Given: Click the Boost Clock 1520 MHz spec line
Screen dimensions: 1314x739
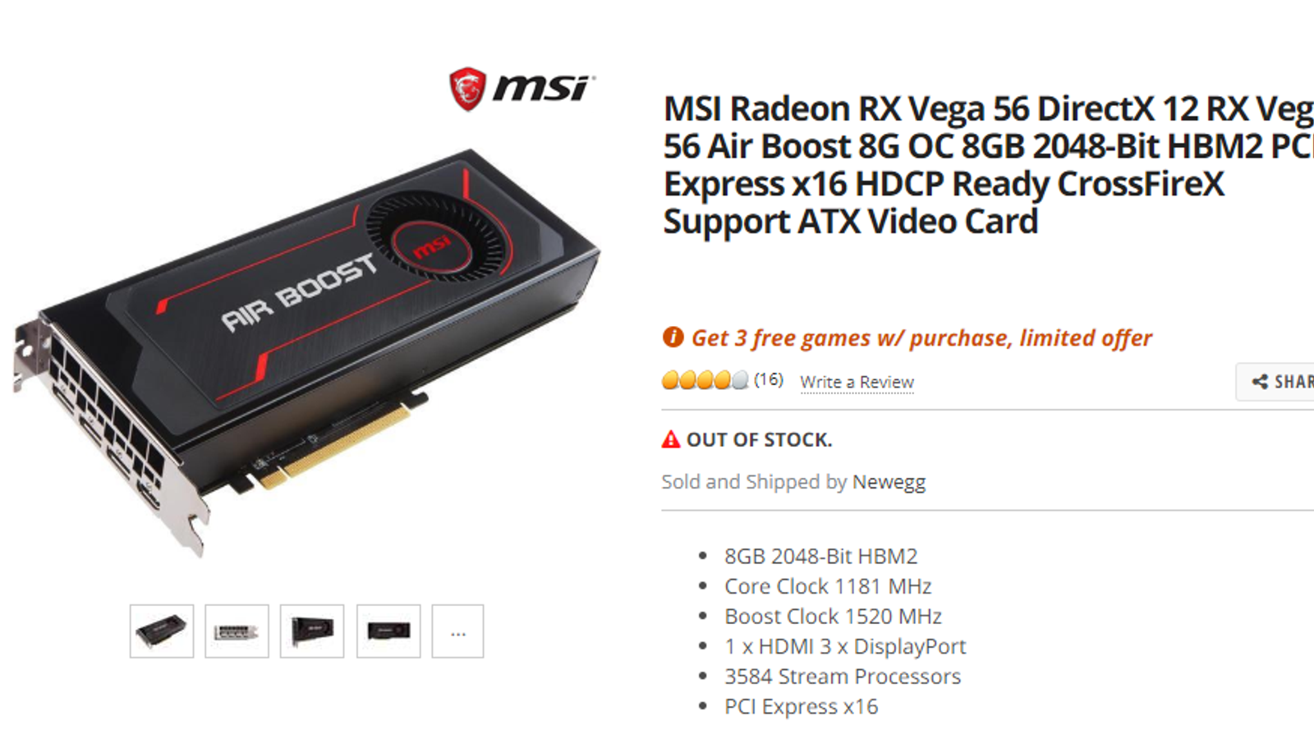Looking at the screenshot, I should coord(833,617).
